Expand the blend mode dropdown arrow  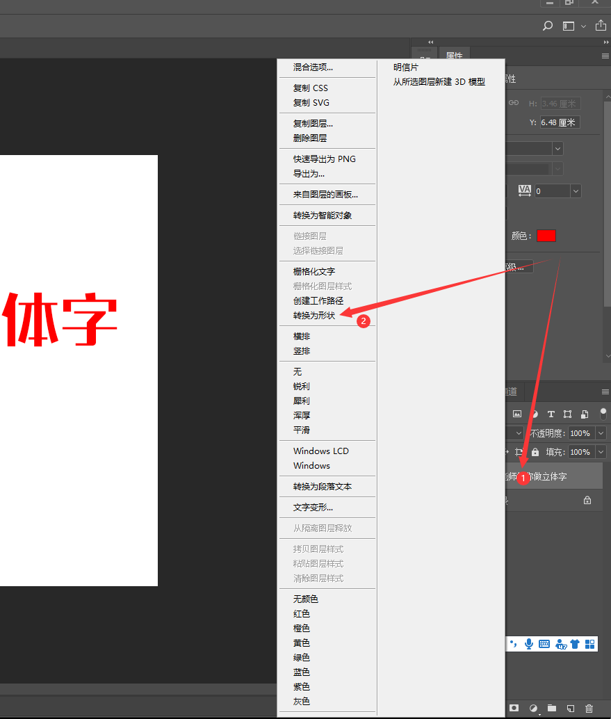tap(519, 433)
